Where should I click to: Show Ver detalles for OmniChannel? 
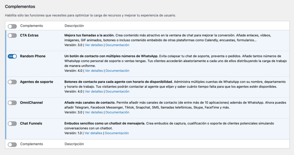94,112
